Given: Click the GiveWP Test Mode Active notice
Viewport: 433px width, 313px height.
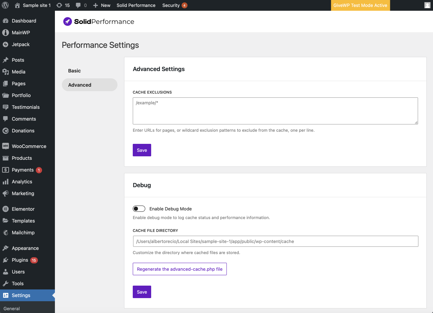Looking at the screenshot, I should click(360, 5).
